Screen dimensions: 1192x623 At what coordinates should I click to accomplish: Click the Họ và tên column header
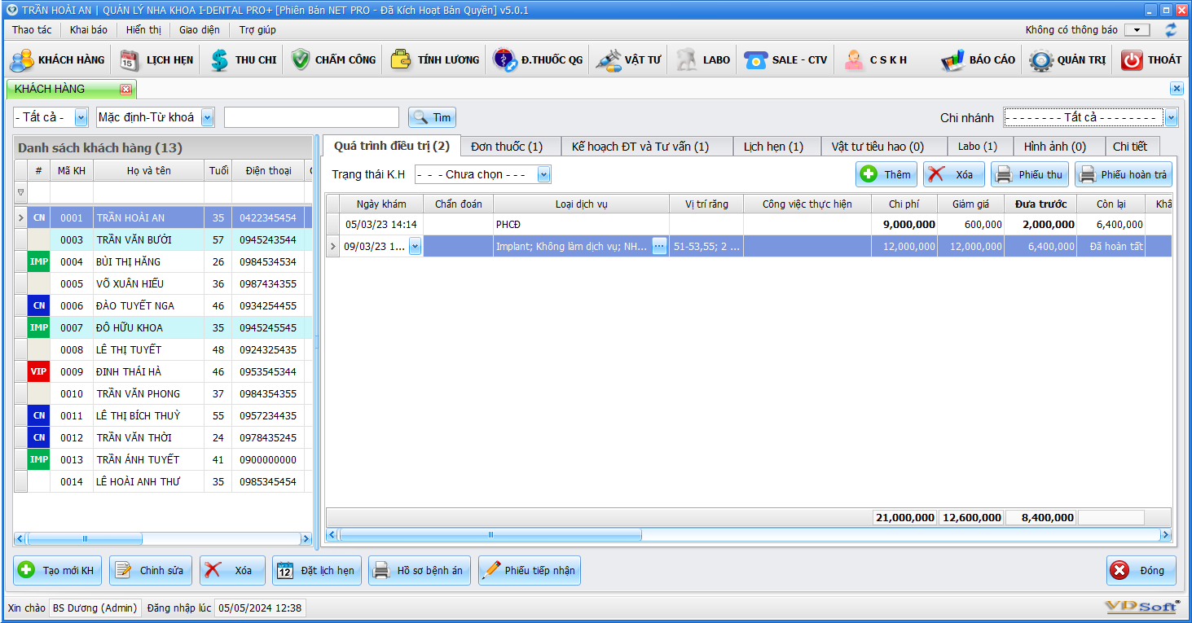tap(149, 171)
